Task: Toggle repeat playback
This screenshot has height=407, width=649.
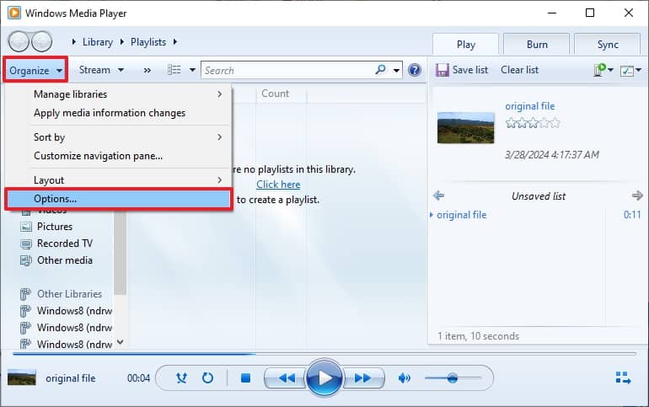Action: click(208, 378)
